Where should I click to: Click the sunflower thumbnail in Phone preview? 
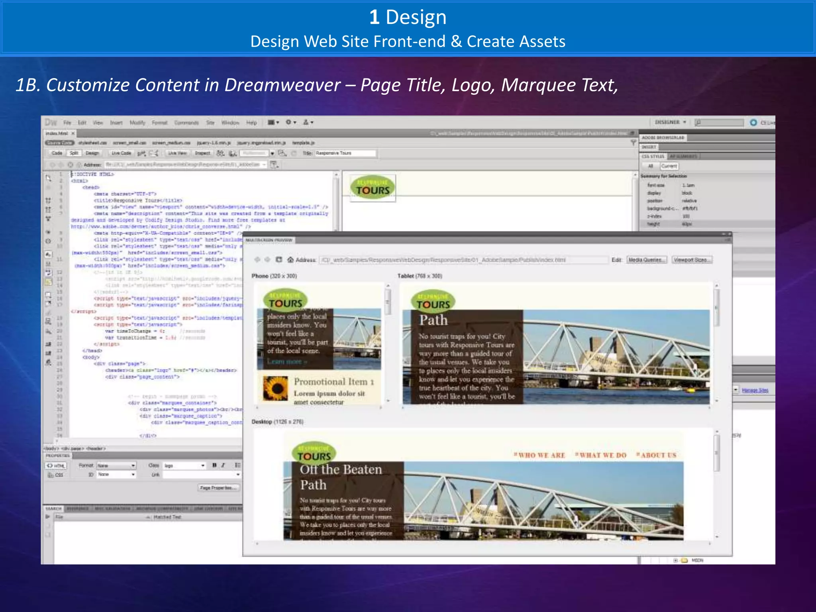pyautogui.click(x=275, y=388)
